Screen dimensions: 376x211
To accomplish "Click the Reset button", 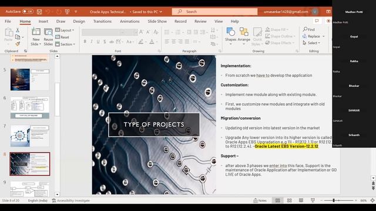I will [x=62, y=37].
